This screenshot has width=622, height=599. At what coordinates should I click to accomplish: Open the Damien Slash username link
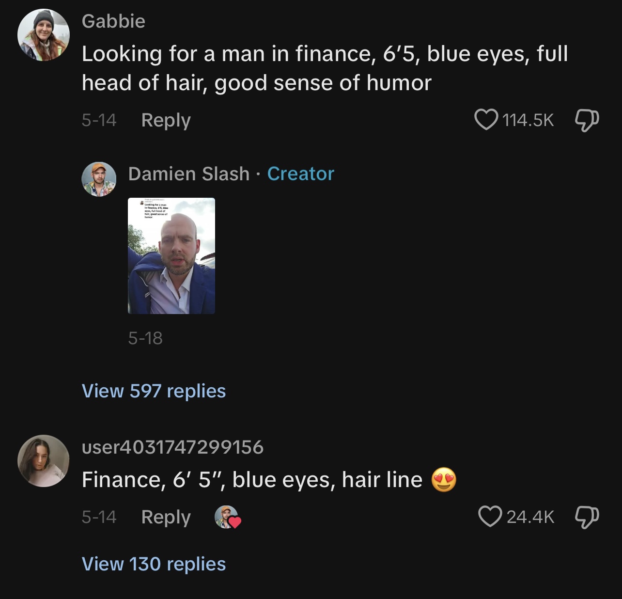pyautogui.click(x=189, y=174)
